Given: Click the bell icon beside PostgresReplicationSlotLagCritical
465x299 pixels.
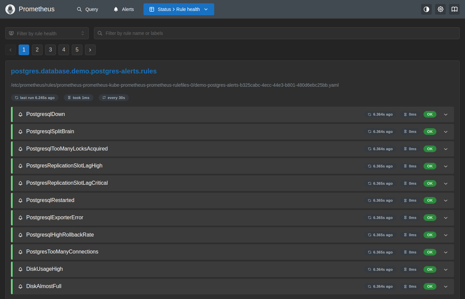Looking at the screenshot, I should (20, 183).
